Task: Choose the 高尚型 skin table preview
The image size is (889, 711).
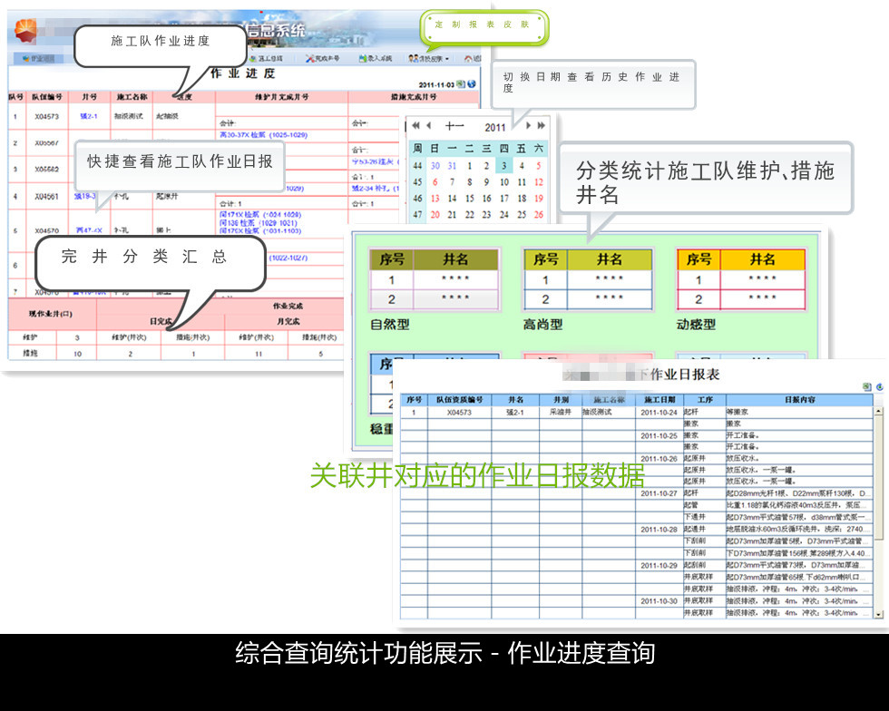Action: click(x=588, y=279)
